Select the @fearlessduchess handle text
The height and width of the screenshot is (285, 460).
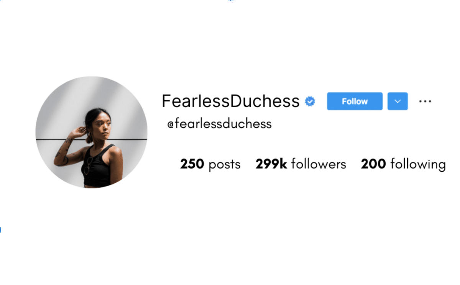click(219, 124)
